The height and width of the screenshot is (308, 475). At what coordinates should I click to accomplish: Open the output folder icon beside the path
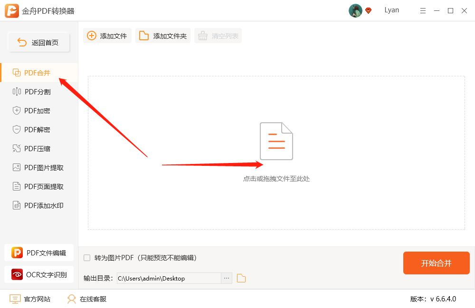[x=241, y=278]
